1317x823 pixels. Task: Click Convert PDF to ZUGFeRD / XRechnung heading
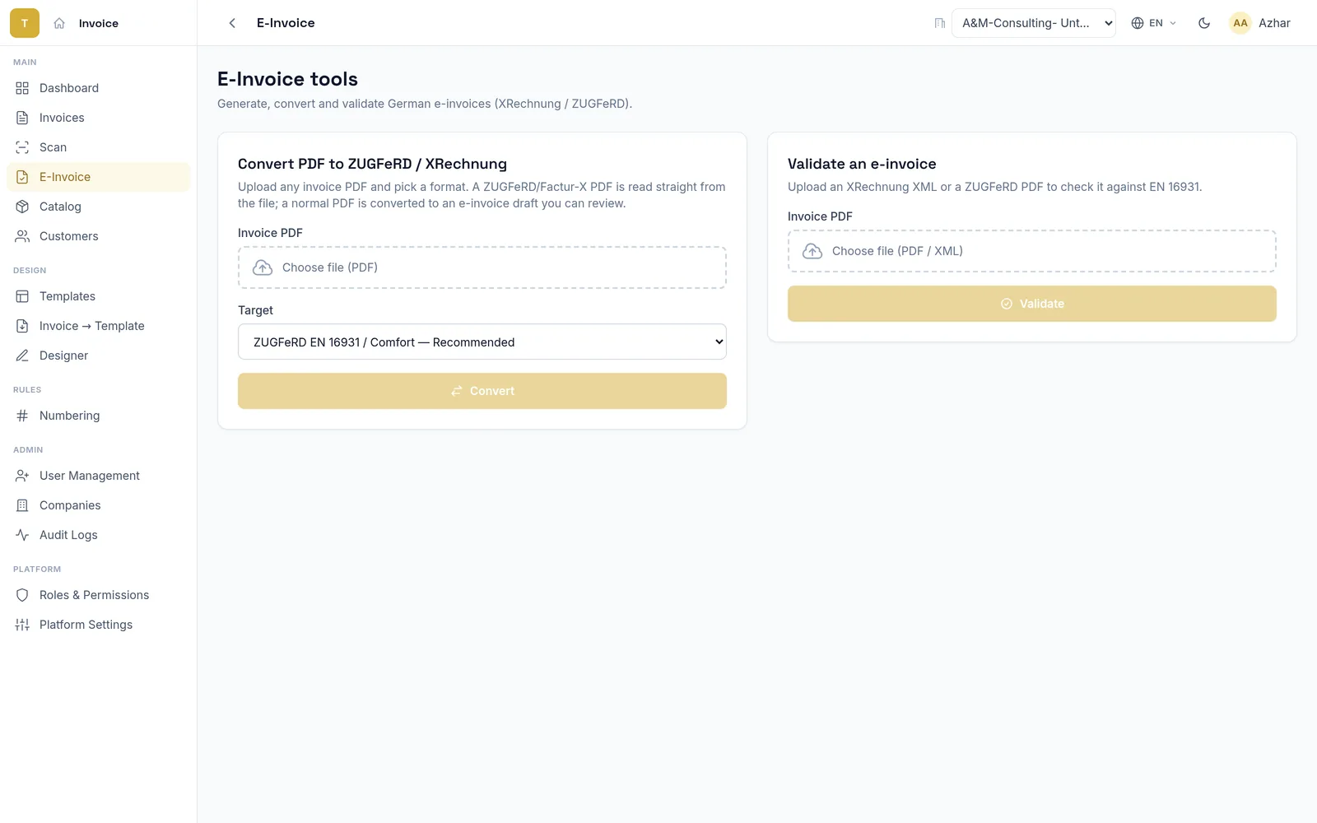tap(372, 164)
